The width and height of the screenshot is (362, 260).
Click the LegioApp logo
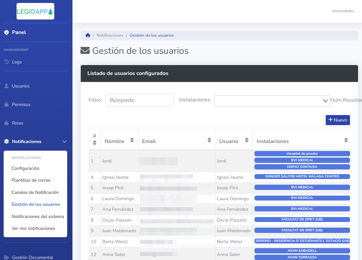point(35,12)
